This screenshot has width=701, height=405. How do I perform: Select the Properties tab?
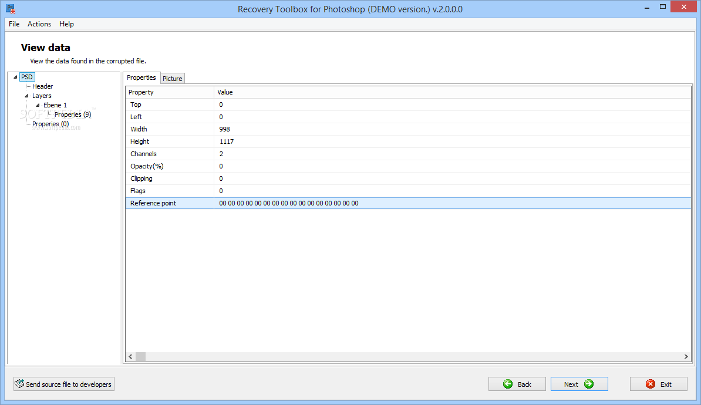(x=141, y=78)
